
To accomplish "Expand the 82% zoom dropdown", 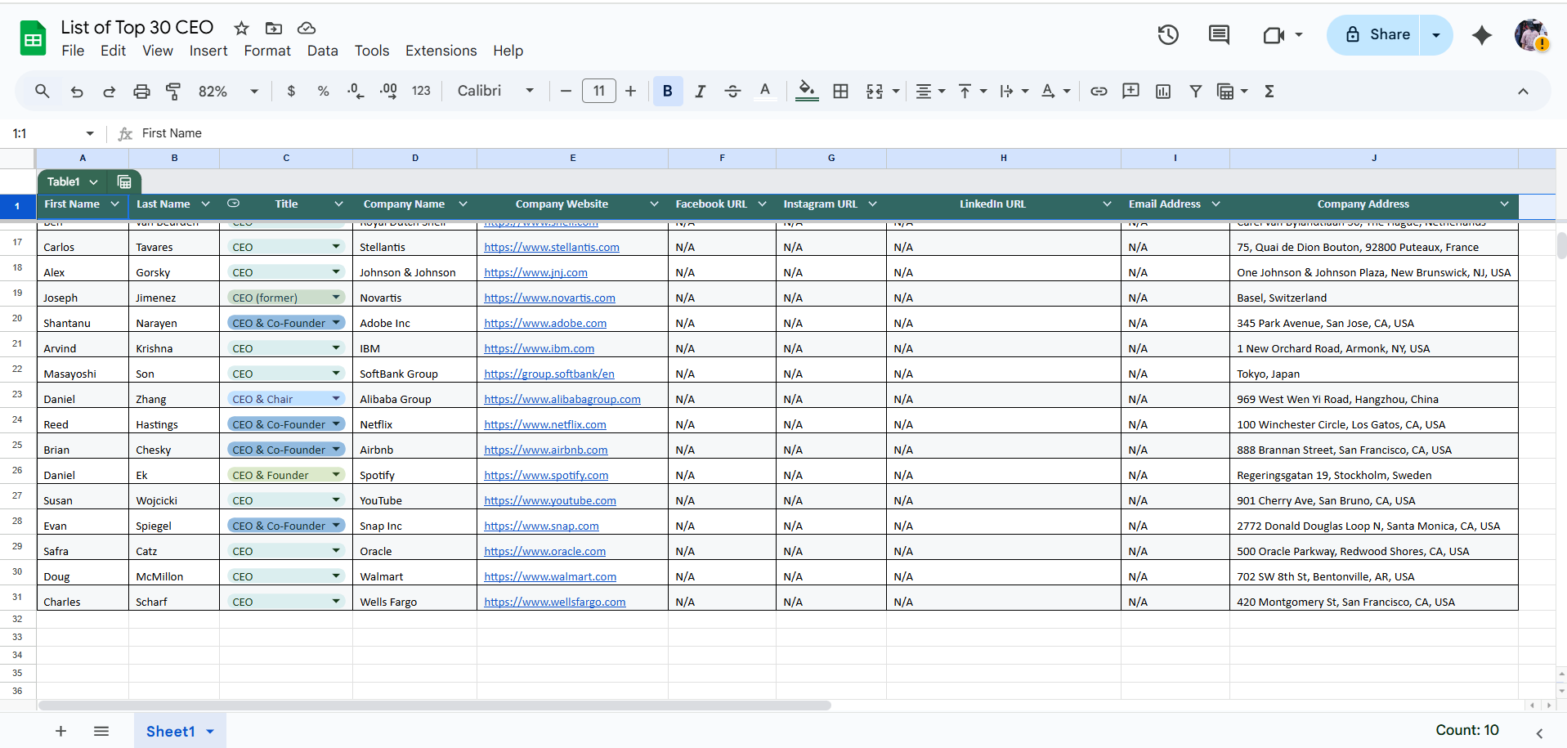I will 228,92.
